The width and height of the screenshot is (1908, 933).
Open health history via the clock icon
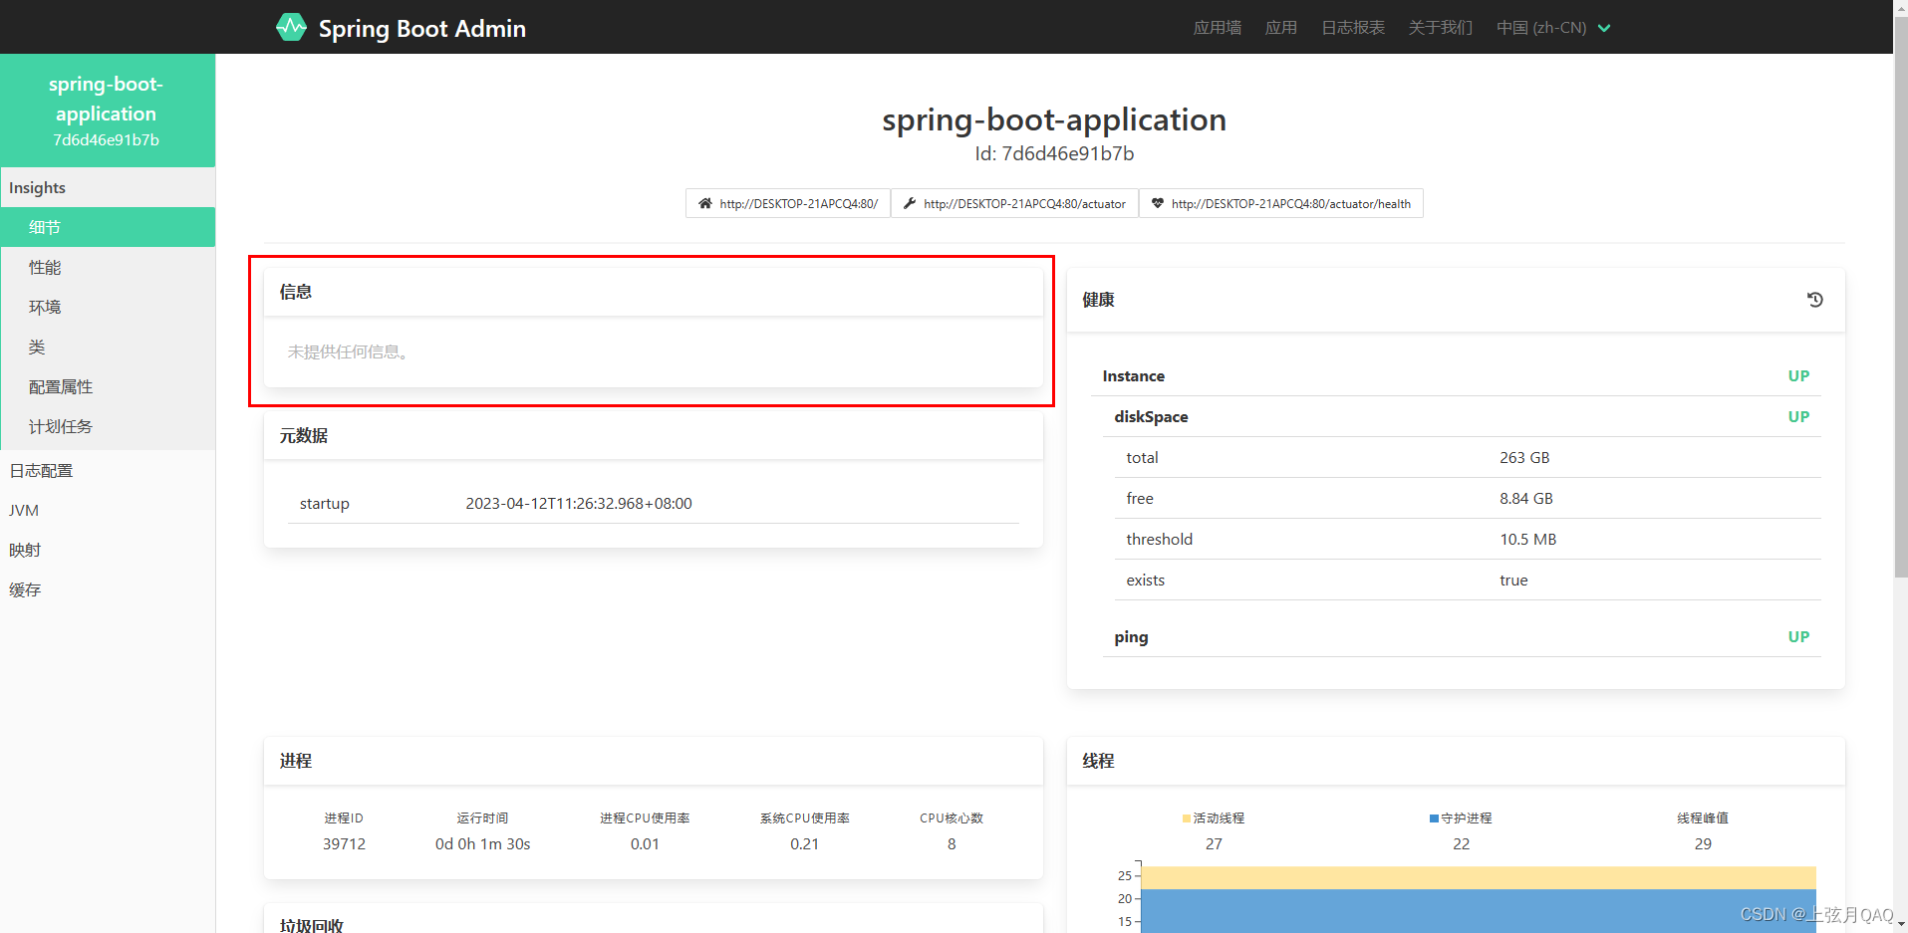1814,299
